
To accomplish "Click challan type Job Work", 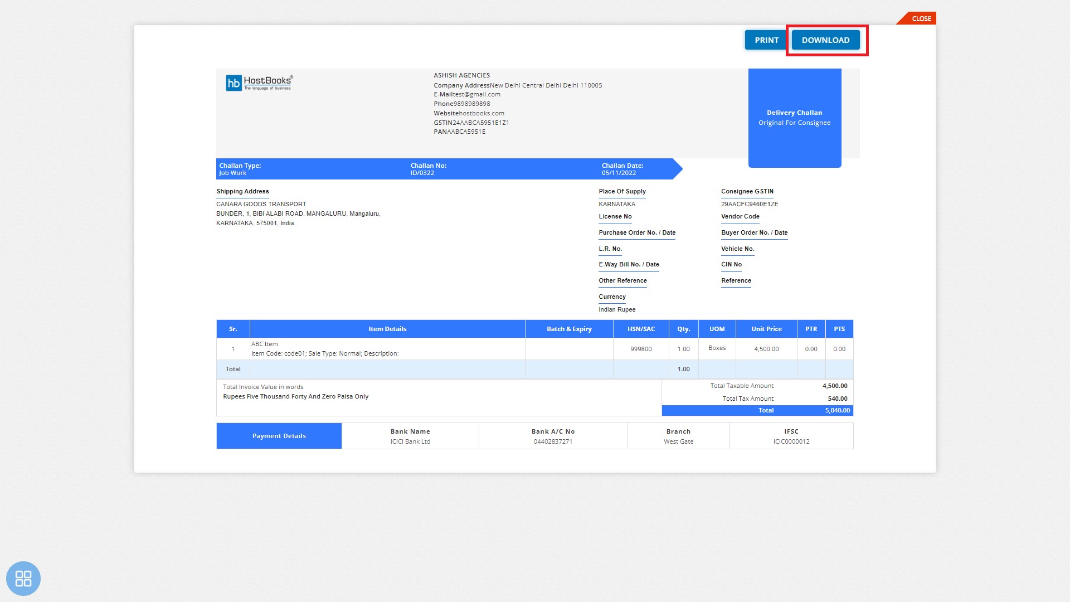I will pyautogui.click(x=232, y=173).
